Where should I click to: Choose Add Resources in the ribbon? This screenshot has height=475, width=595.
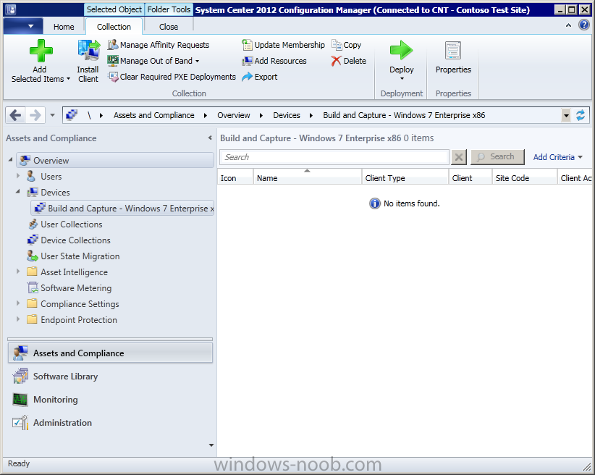click(x=274, y=61)
